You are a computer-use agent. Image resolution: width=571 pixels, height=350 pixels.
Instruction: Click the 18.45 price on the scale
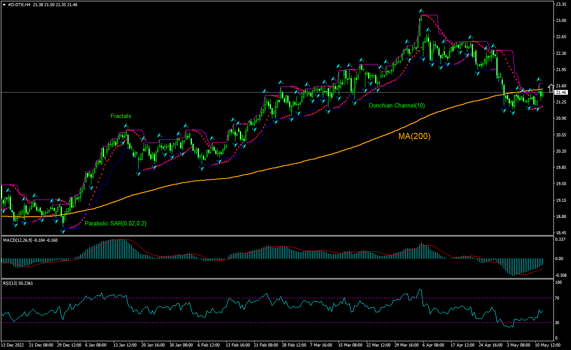[561, 233]
